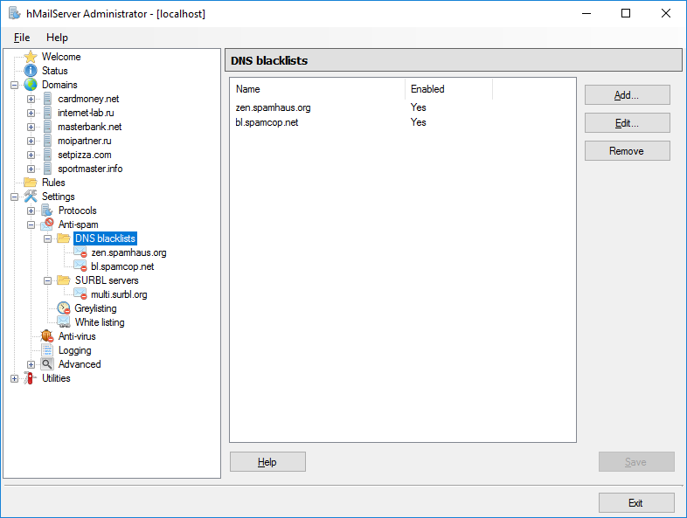The width and height of the screenshot is (687, 518).
Task: Click the Welcome star icon
Action: (x=31, y=57)
